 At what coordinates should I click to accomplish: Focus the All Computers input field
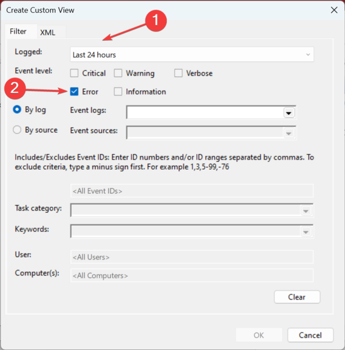[x=192, y=275]
